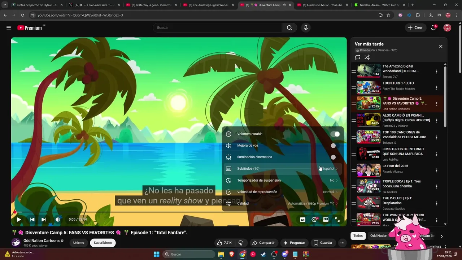Switch to the Yesterday is gone tab
462x260 pixels.
(152, 5)
